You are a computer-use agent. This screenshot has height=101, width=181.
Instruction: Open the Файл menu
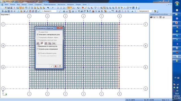[x=7, y=4]
